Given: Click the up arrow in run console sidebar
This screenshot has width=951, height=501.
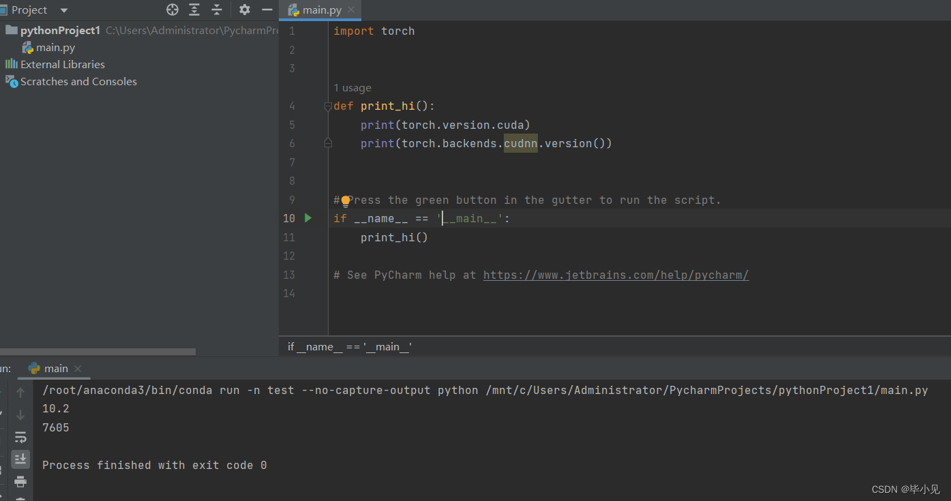Looking at the screenshot, I should click(x=20, y=392).
